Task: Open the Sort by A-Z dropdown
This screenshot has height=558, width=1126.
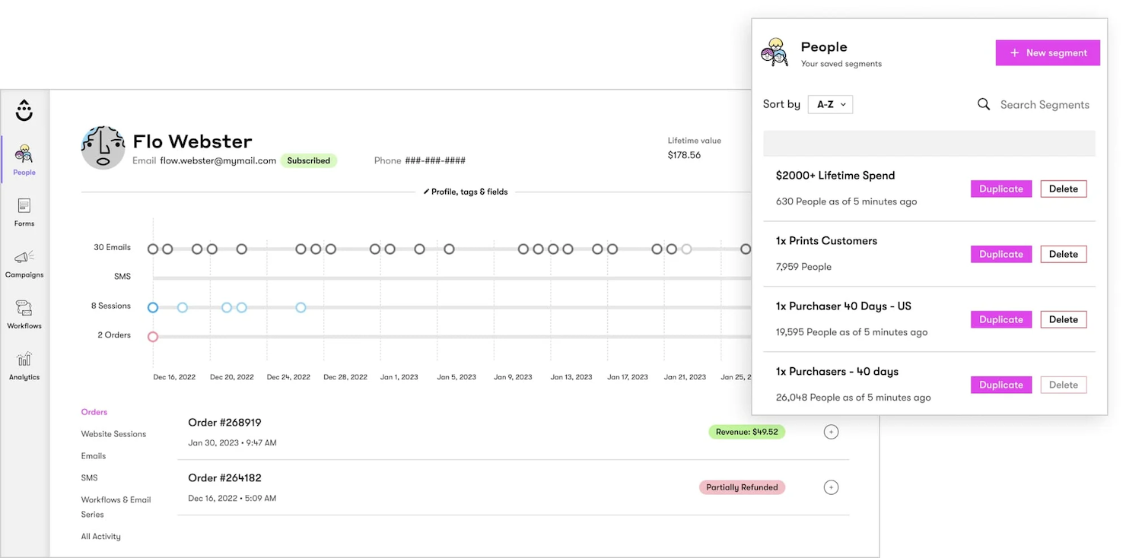Action: tap(829, 104)
